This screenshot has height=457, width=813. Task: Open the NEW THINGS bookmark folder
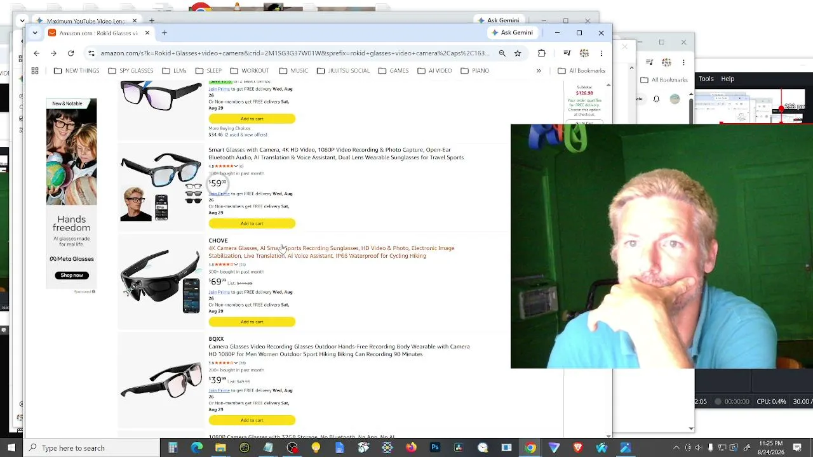pos(76,70)
